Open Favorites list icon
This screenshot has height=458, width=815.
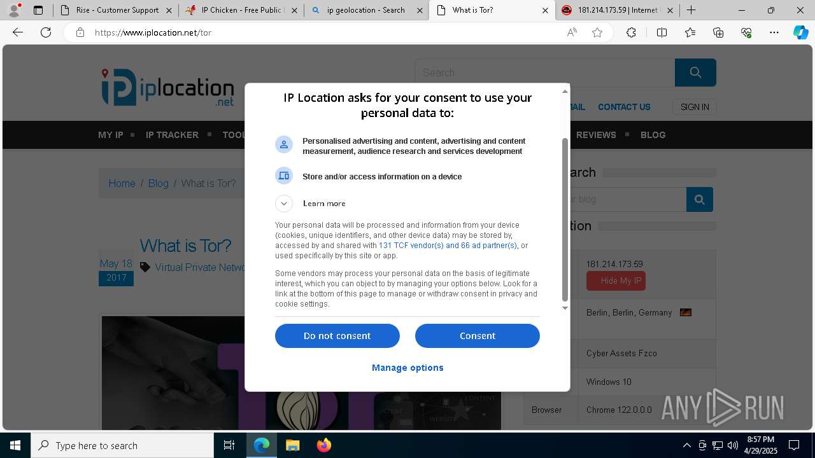point(690,32)
